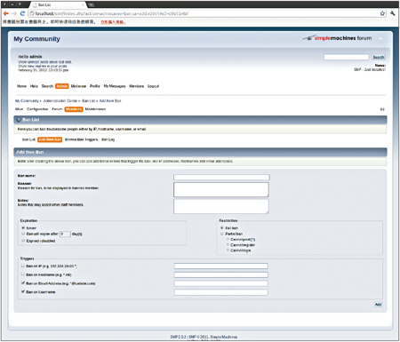The height and width of the screenshot is (342, 400).
Task: Open the admin Forum dropdown
Action: (x=57, y=109)
